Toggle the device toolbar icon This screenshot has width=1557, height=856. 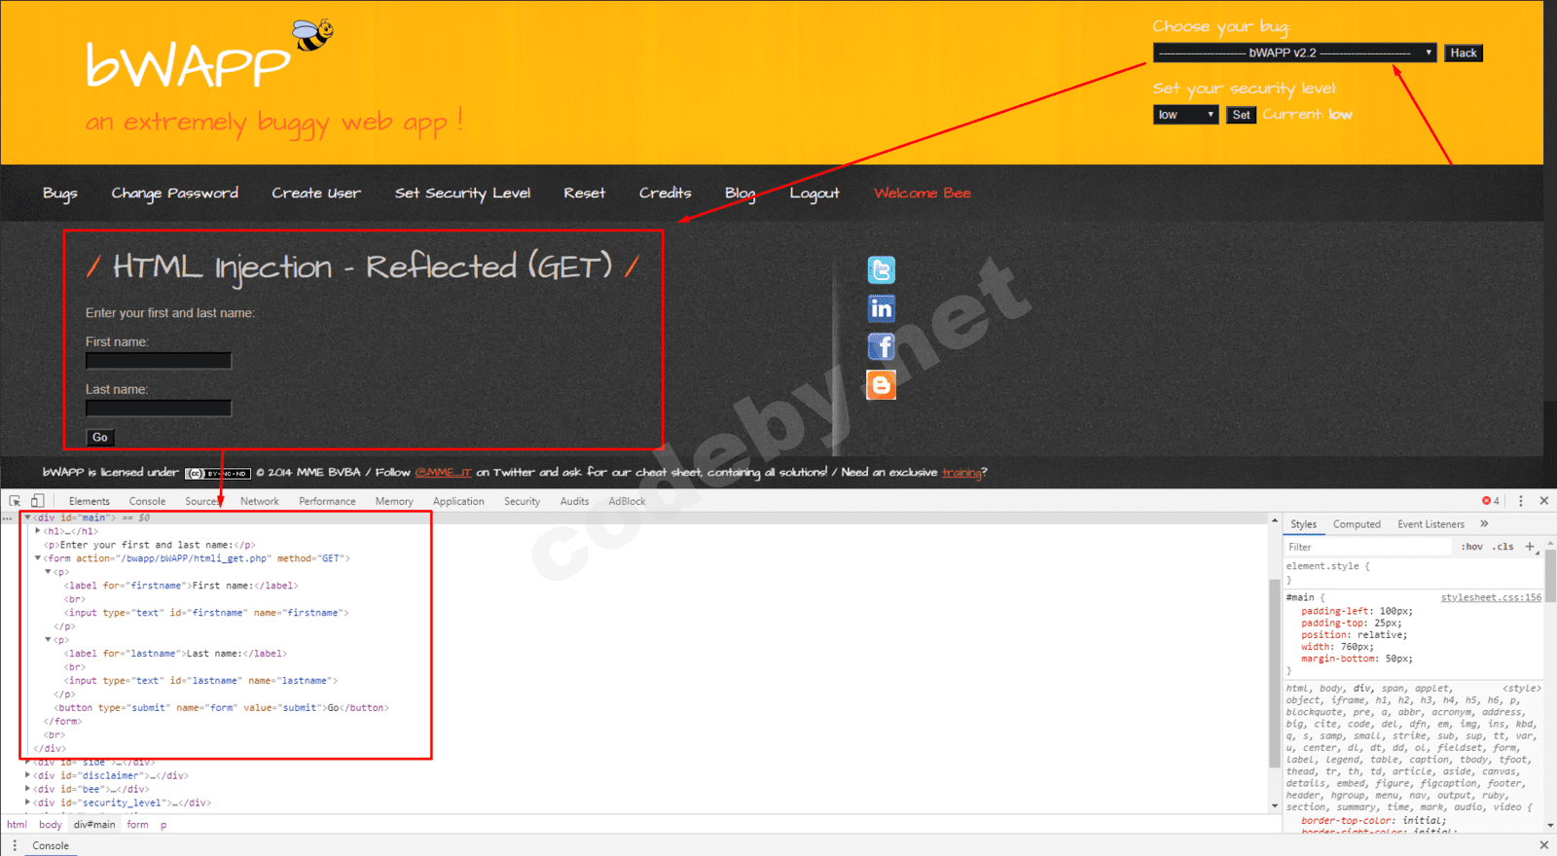37,501
